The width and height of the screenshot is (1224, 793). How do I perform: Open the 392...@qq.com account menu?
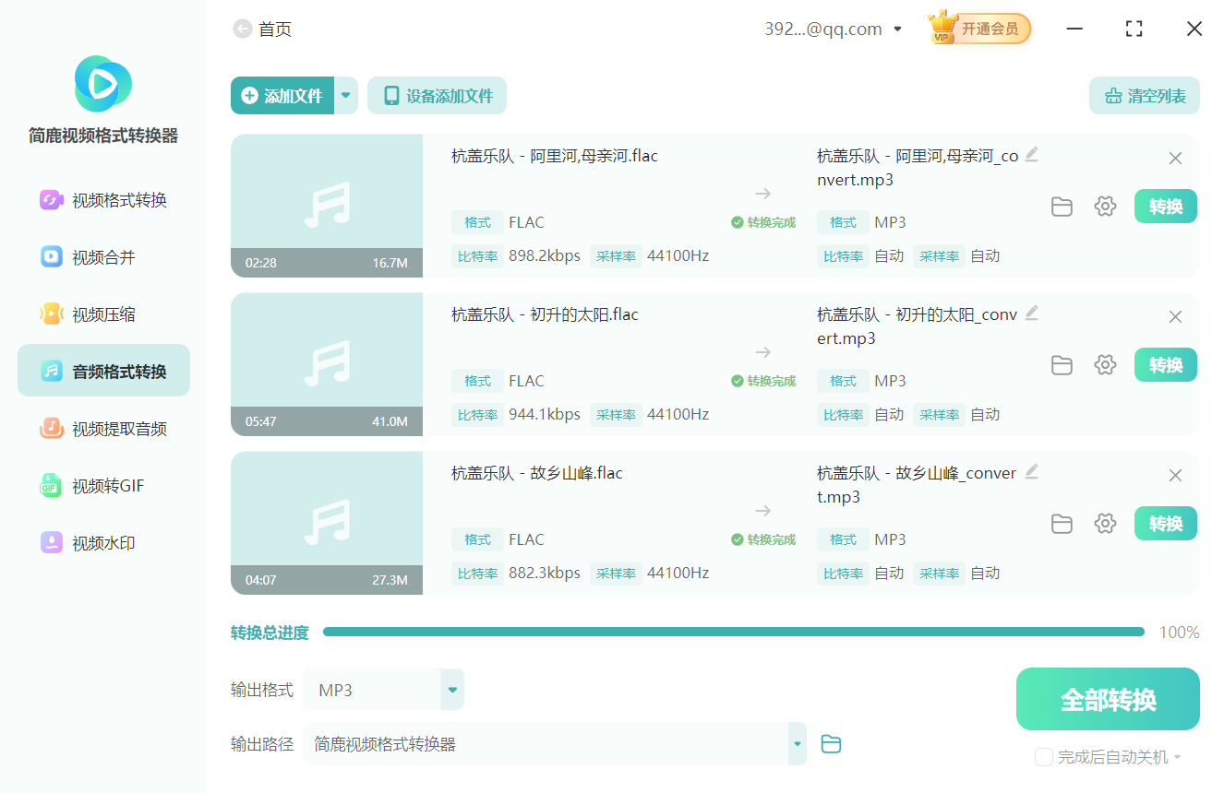click(x=830, y=28)
